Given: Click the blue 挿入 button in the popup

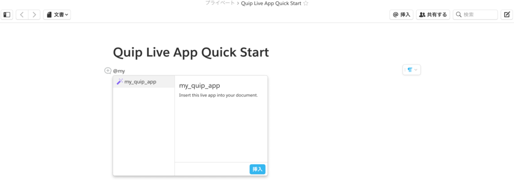Looking at the screenshot, I should coord(258,169).
